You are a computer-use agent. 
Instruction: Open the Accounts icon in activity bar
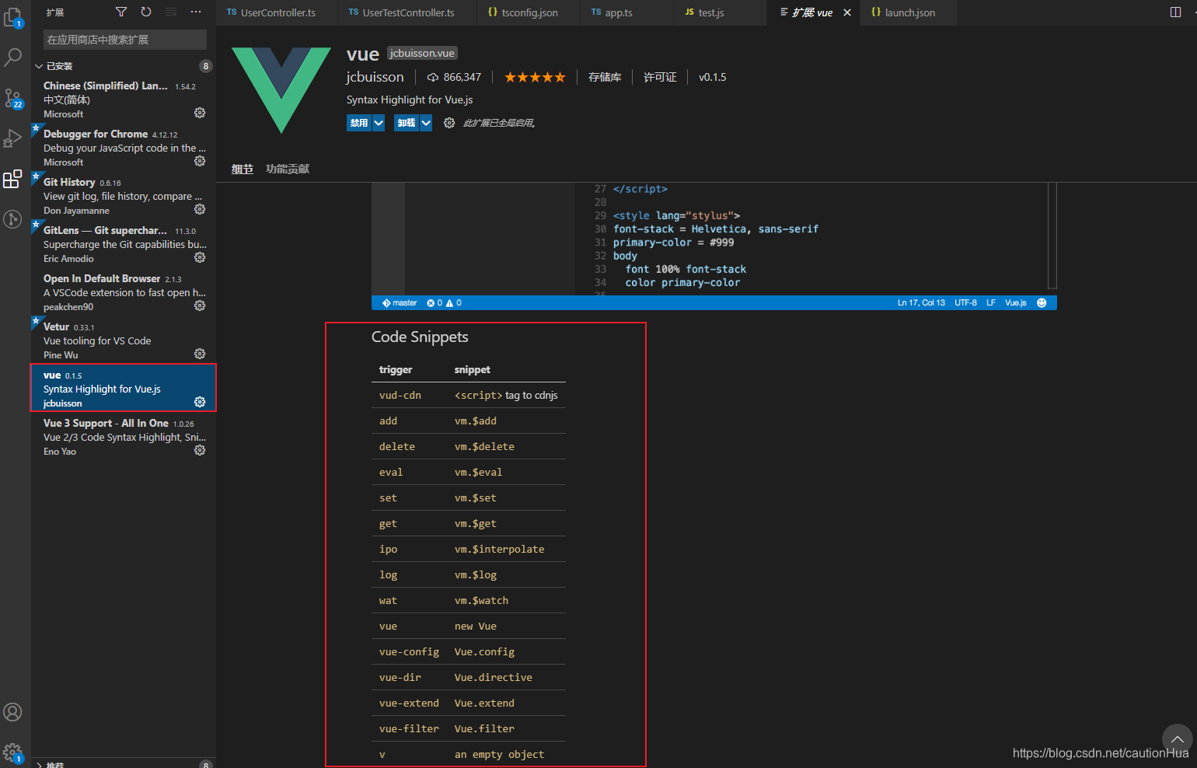tap(13, 712)
